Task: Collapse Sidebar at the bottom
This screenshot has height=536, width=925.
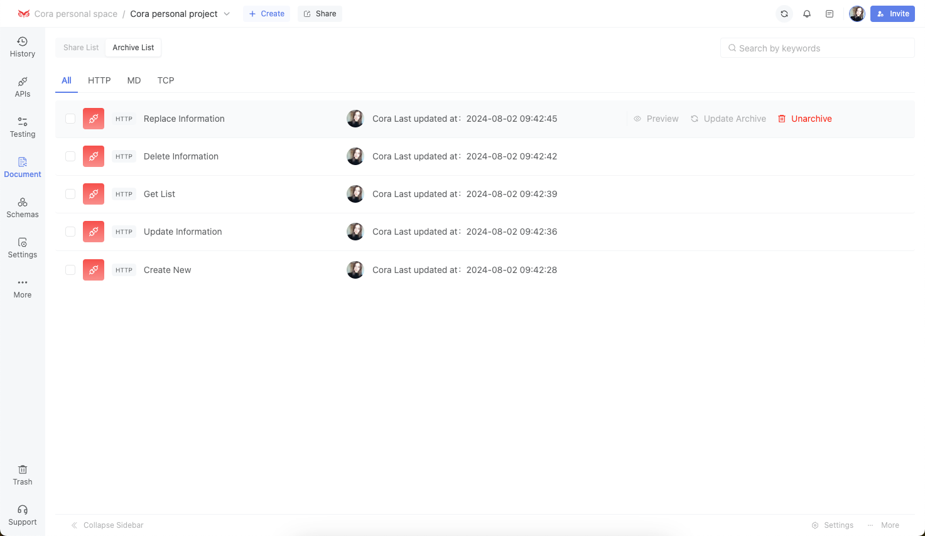Action: (107, 525)
